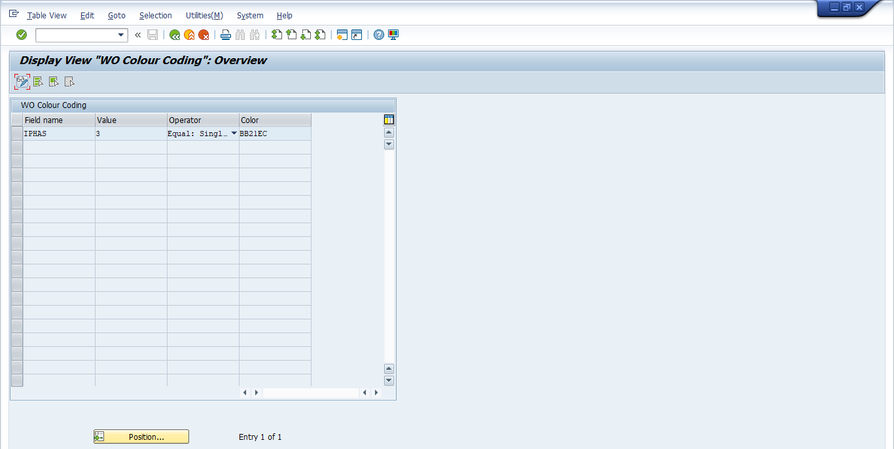Select the row selector for the IPHAS entry
Image resolution: width=894 pixels, height=449 pixels.
[x=16, y=133]
